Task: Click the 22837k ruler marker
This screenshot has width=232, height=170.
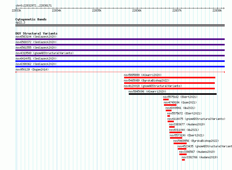Action: coord(177,10)
